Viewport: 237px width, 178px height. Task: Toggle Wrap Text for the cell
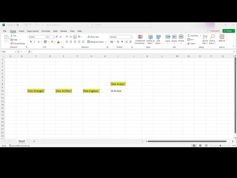93,37
